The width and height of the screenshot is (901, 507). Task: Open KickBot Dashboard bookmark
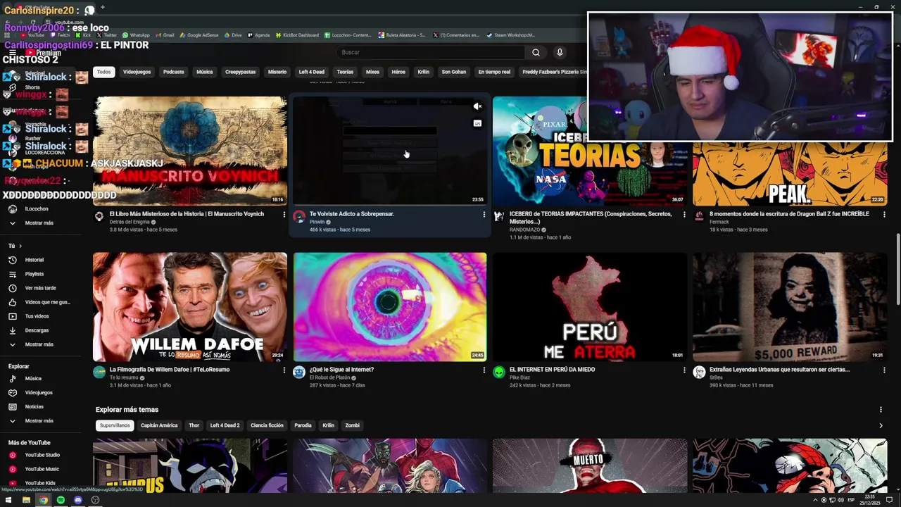[296, 35]
